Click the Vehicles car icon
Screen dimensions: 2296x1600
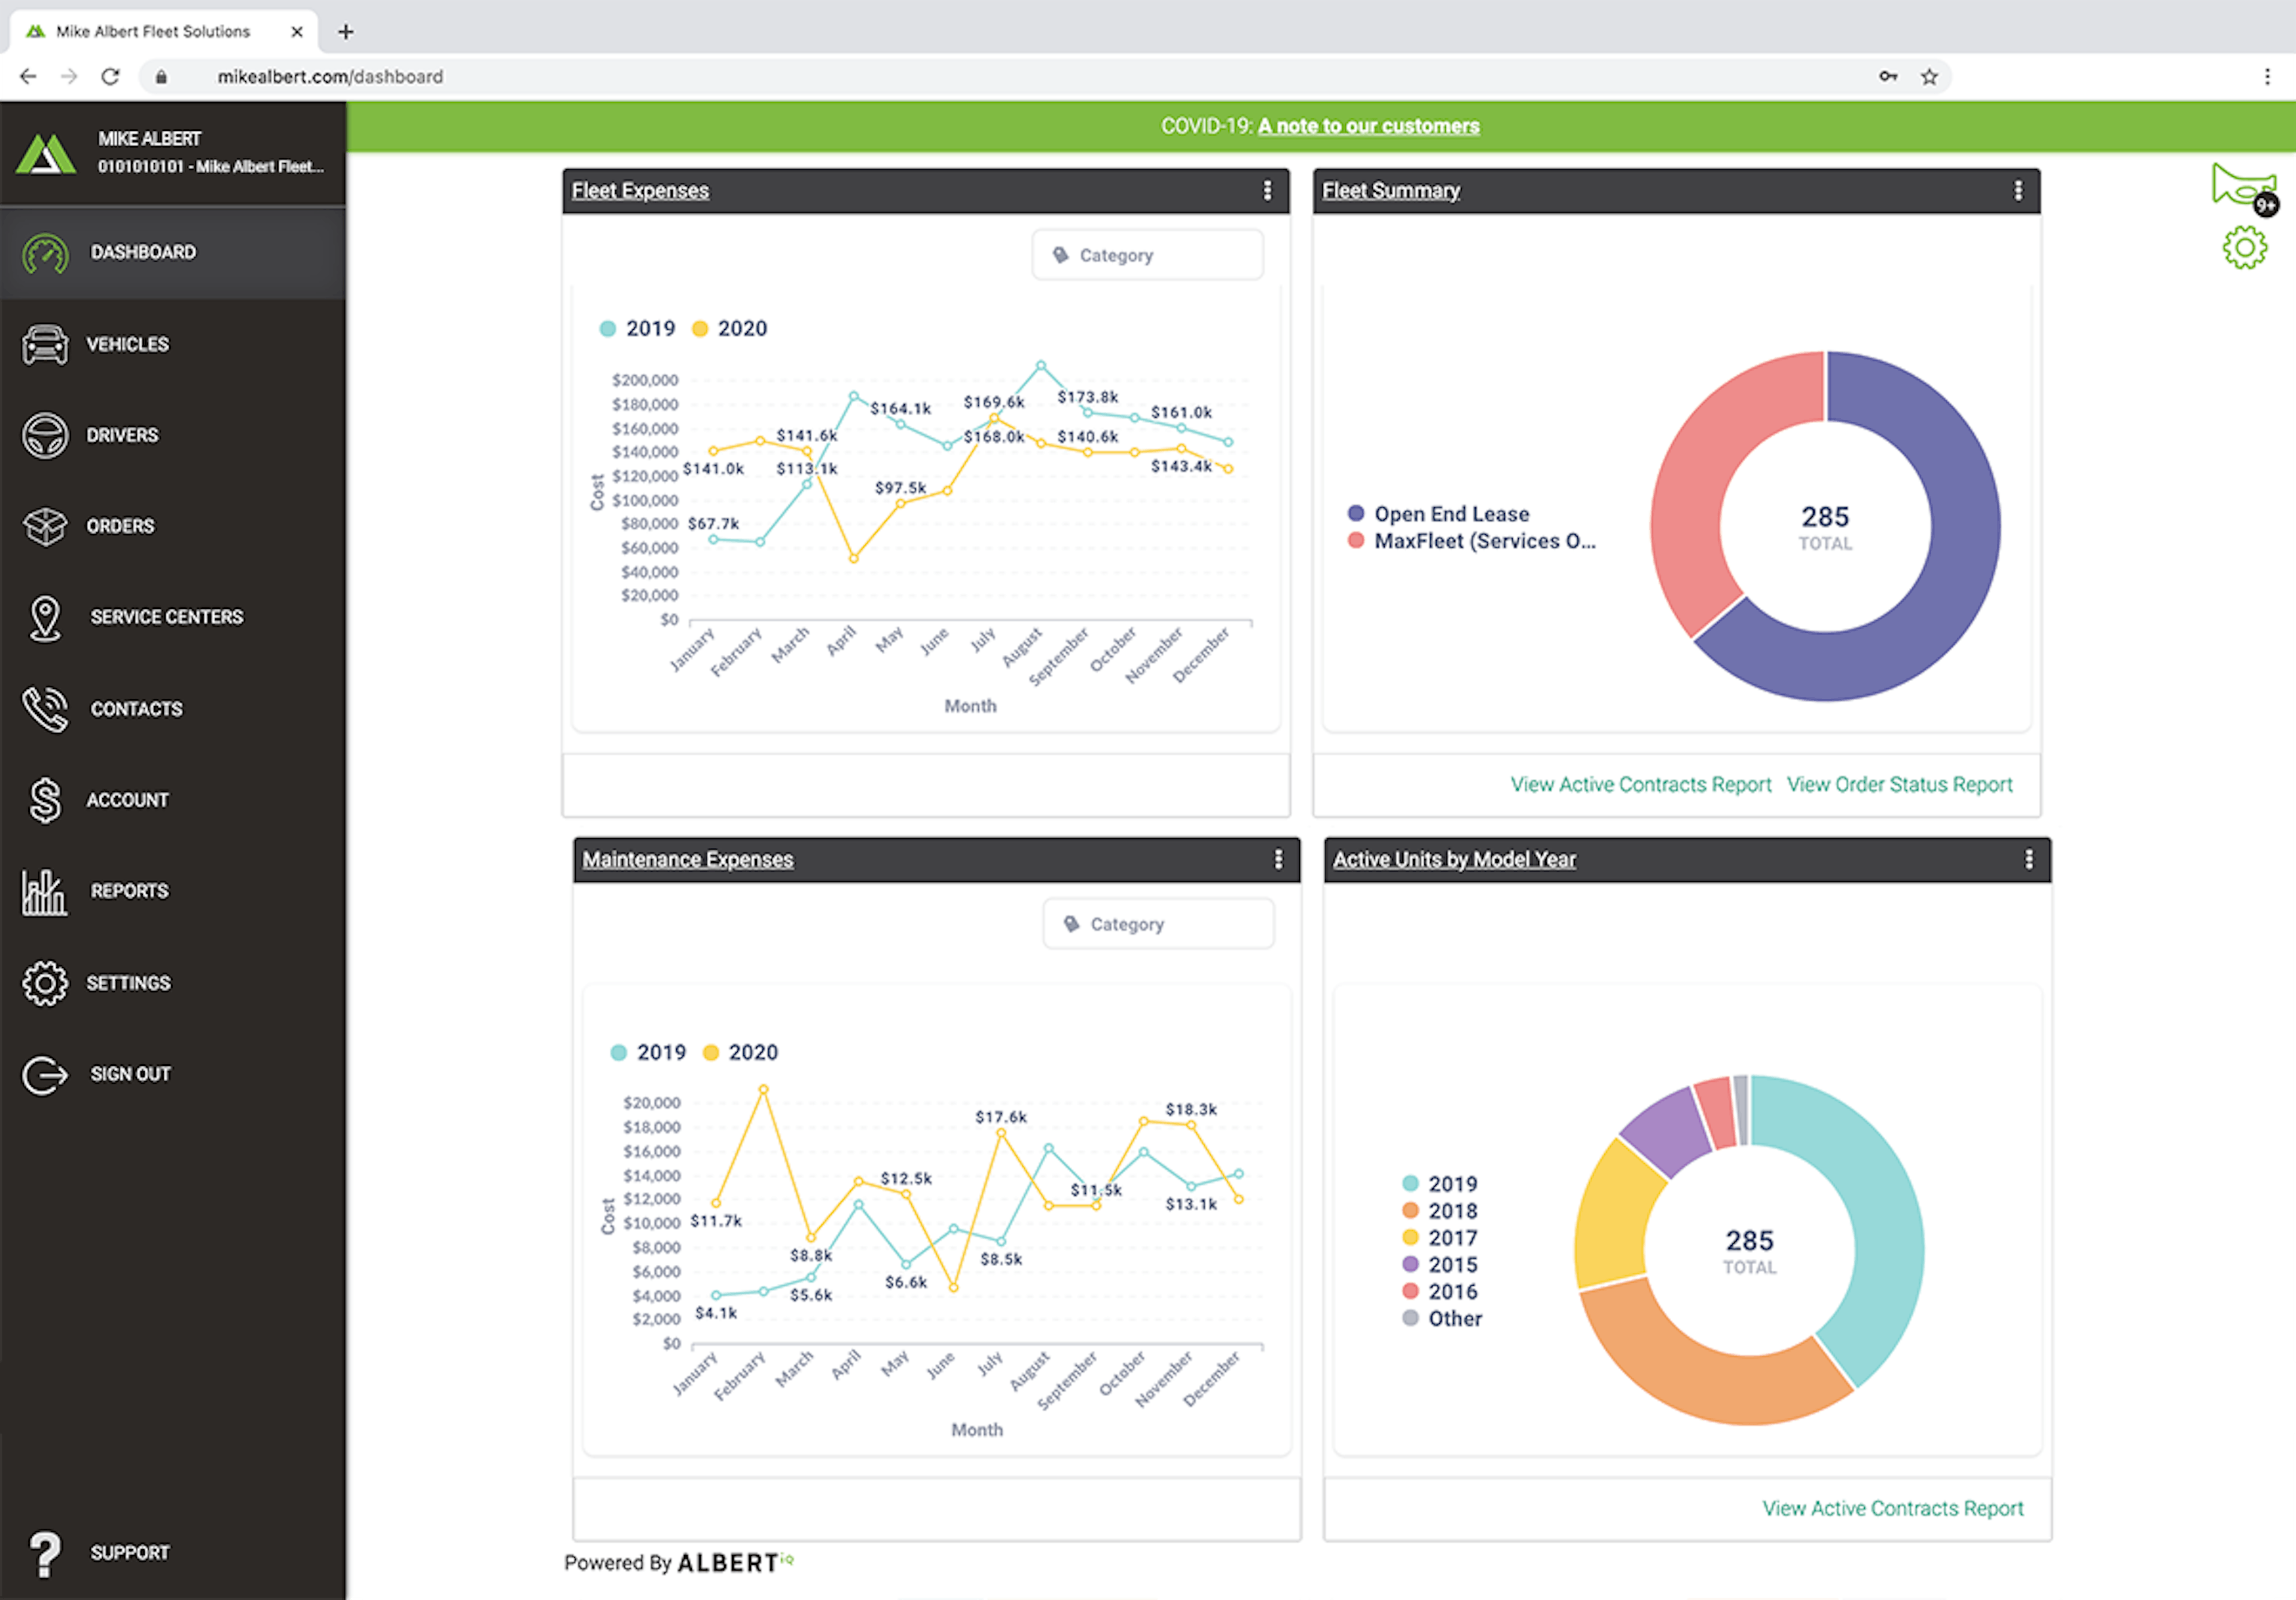[x=45, y=345]
